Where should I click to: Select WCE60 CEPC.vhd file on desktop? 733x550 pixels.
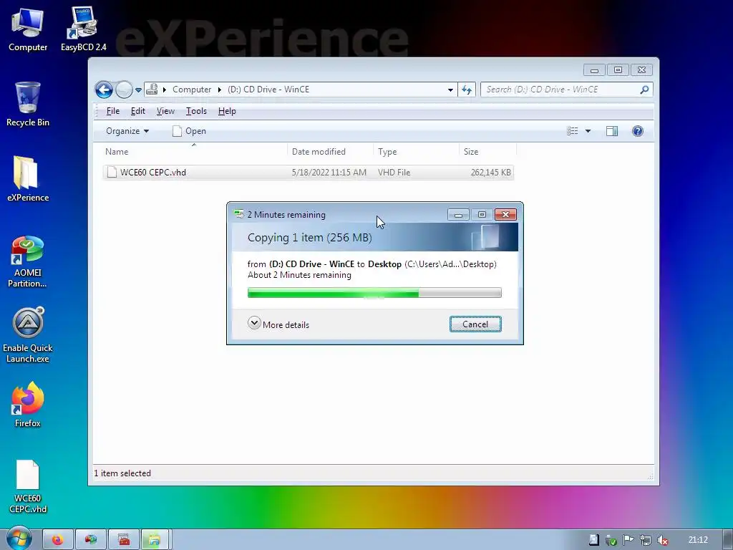click(x=28, y=487)
